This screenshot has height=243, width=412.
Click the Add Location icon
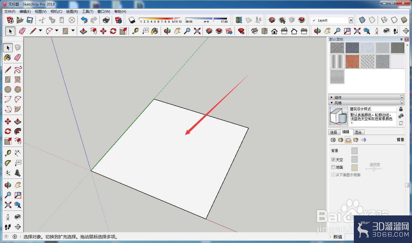point(239,20)
